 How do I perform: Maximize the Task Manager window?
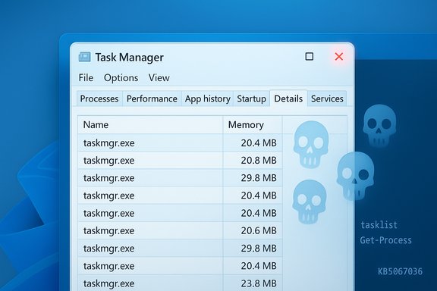point(309,57)
